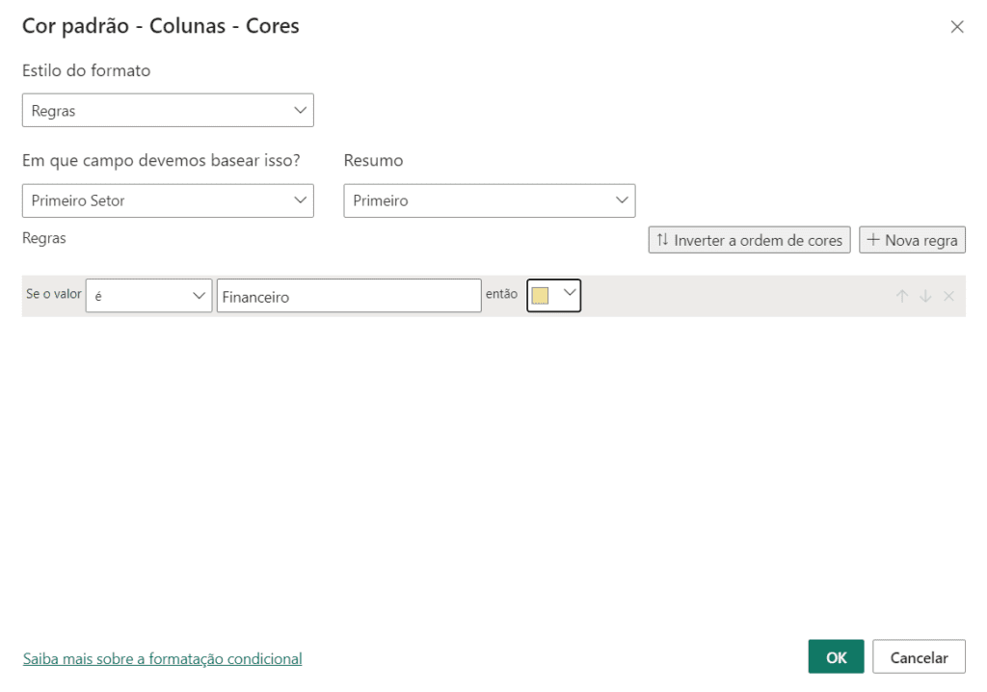The image size is (987, 692).
Task: Click the Se o valor label in rule row
Action: pos(53,295)
